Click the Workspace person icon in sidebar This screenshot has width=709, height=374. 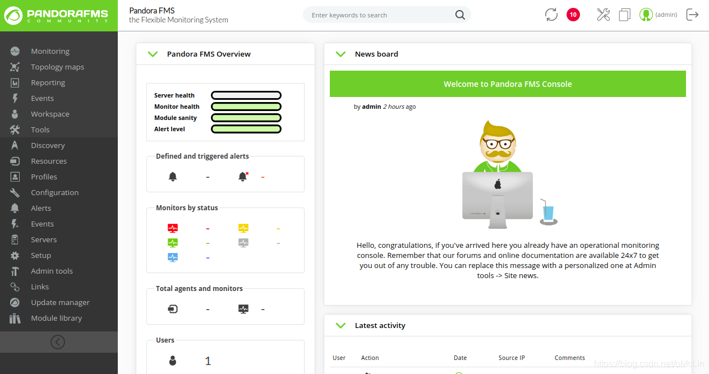click(15, 114)
